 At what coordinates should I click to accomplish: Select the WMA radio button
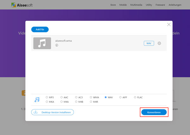coord(91,97)
